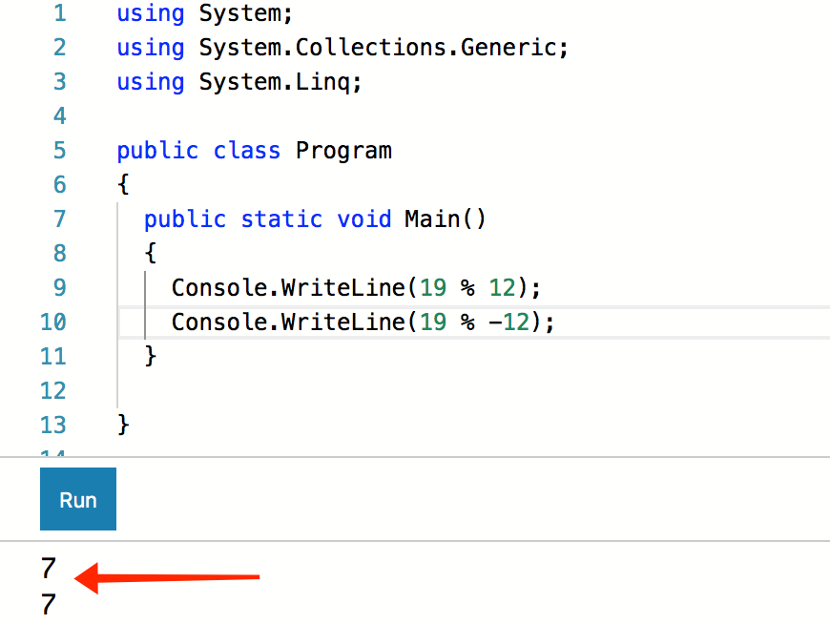The width and height of the screenshot is (830, 624).
Task: Click the opening brace on line 6
Action: (x=123, y=185)
